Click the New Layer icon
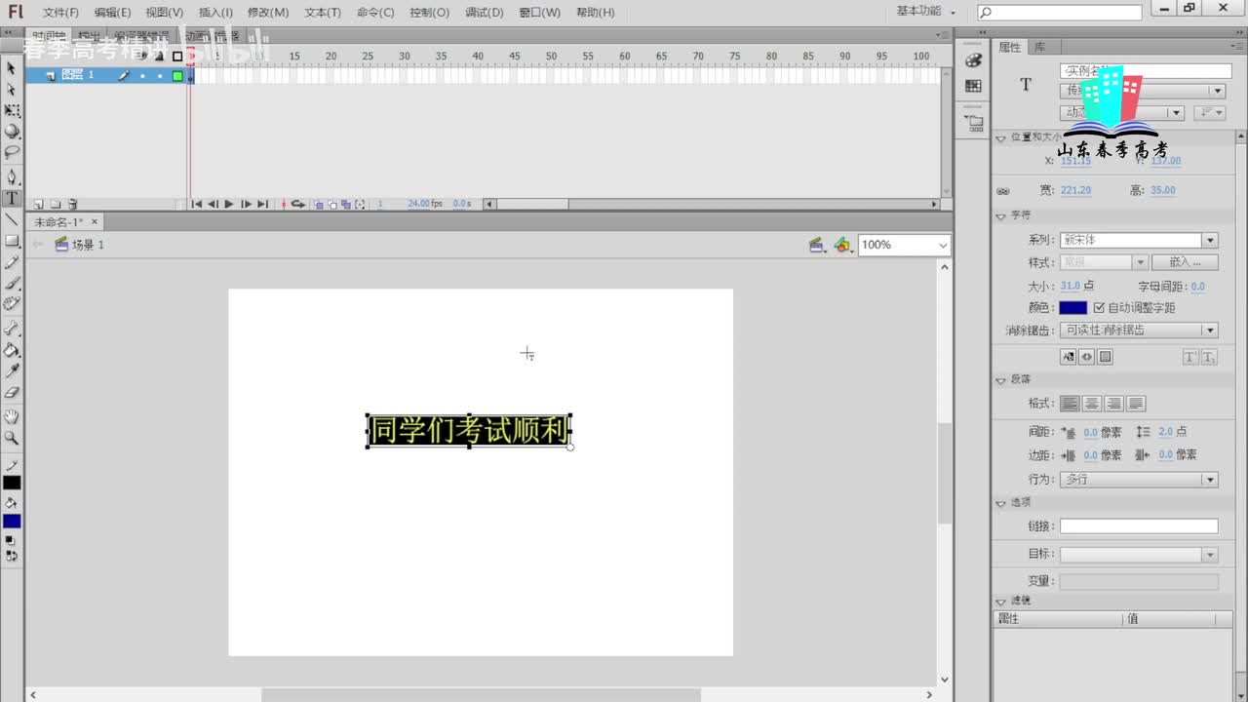Viewport: 1248px width, 702px height. point(39,204)
